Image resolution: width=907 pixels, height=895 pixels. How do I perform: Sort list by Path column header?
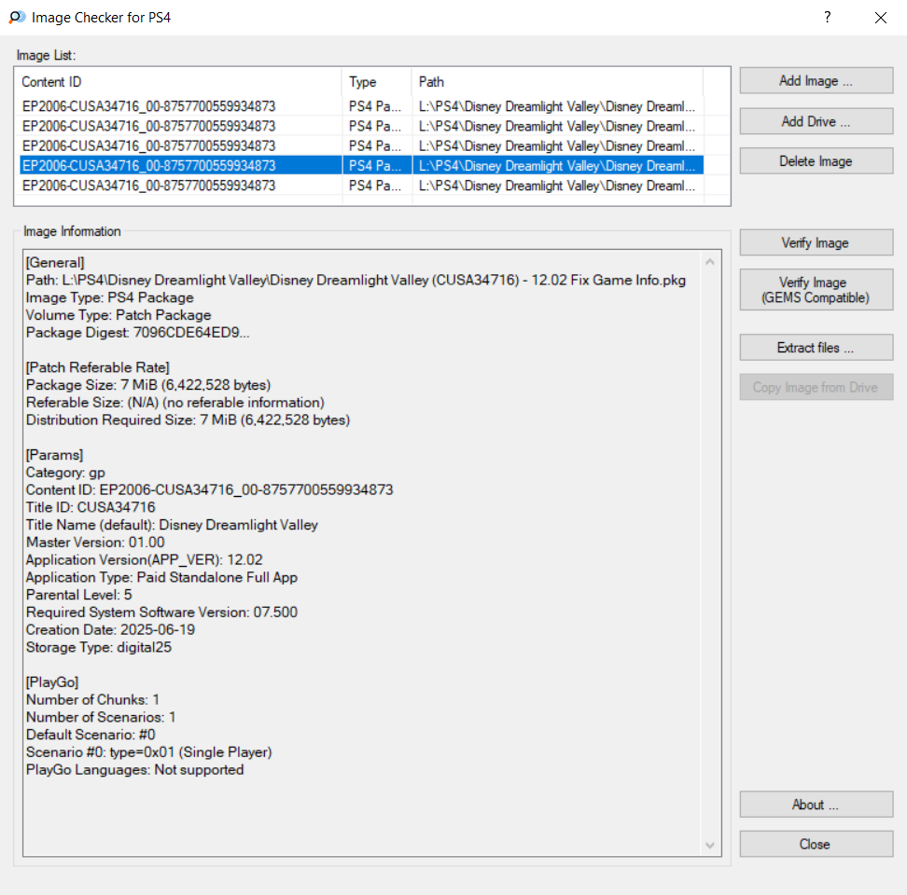558,82
